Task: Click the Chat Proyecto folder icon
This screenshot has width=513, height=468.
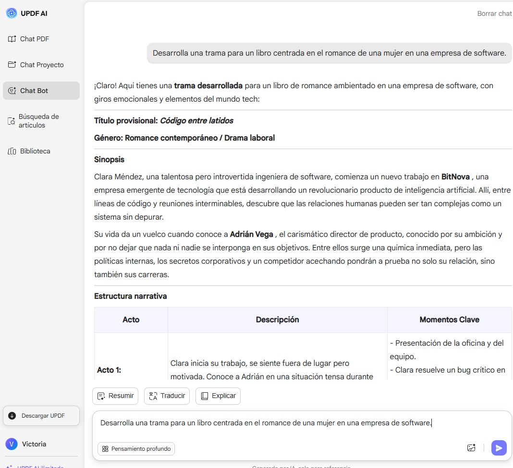Action: [x=12, y=65]
